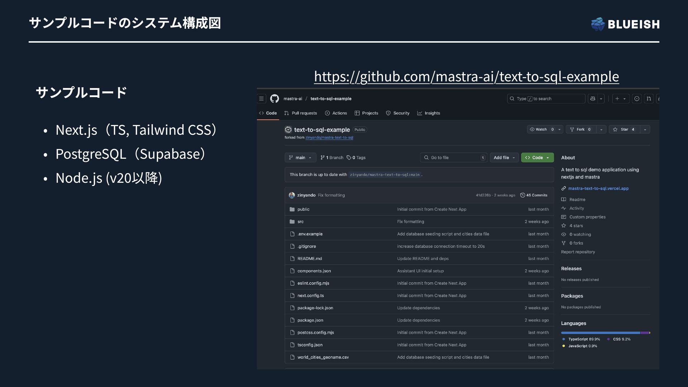This screenshot has width=688, height=387.
Task: Click the Copilot icon in header
Action: tap(593, 99)
